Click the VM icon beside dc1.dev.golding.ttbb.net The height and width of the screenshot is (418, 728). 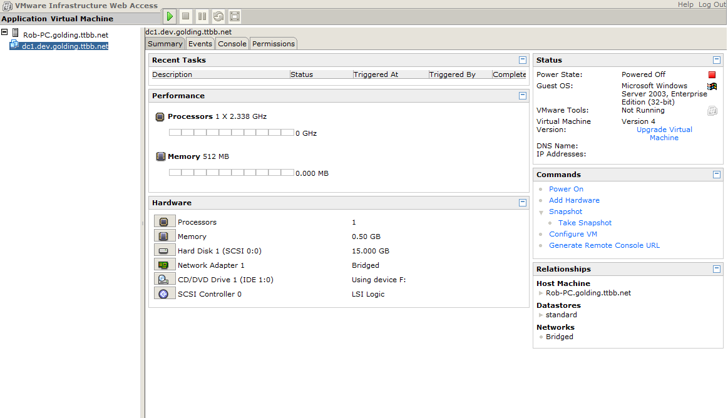tap(14, 44)
